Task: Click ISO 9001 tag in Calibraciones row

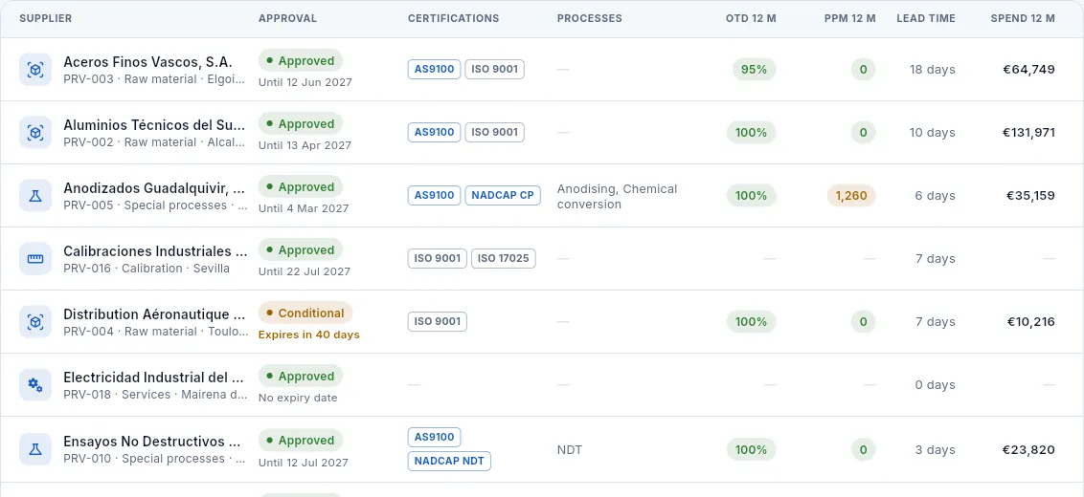Action: [438, 258]
